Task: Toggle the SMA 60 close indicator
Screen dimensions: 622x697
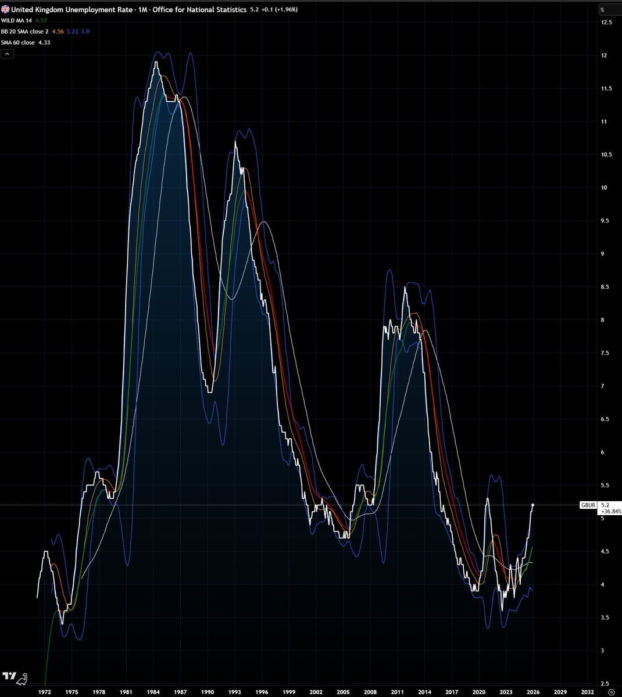Action: point(17,42)
